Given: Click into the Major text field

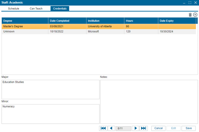Looking at the screenshot, I should click(50, 89).
